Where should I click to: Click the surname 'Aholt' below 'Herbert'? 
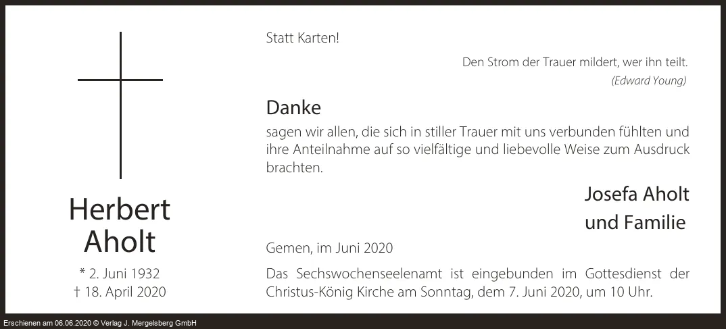pos(120,242)
